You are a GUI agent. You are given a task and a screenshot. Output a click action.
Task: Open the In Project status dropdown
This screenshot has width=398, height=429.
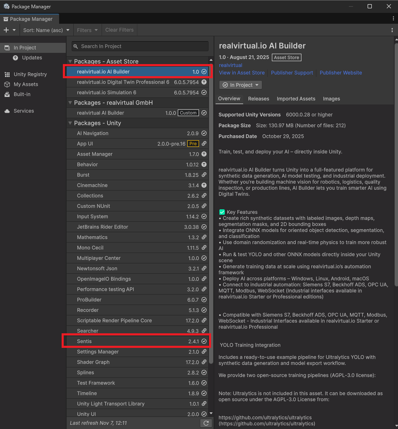[x=240, y=85]
